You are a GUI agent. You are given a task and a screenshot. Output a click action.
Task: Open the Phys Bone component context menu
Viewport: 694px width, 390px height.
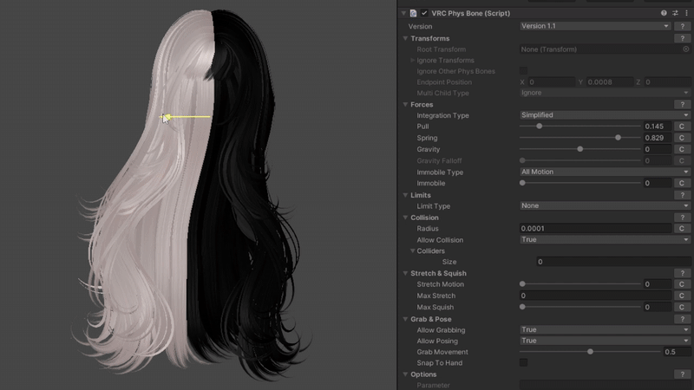pyautogui.click(x=686, y=14)
